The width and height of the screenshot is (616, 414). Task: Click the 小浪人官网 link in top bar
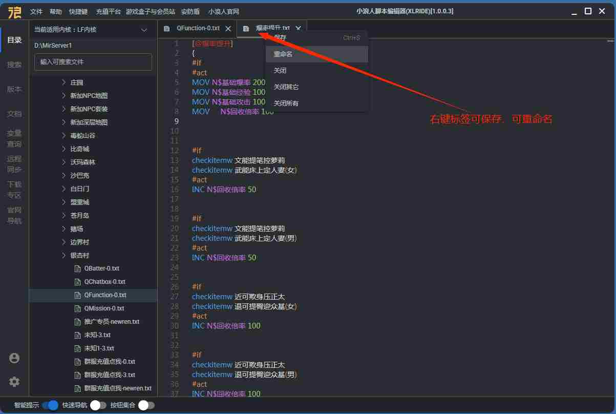(x=224, y=11)
